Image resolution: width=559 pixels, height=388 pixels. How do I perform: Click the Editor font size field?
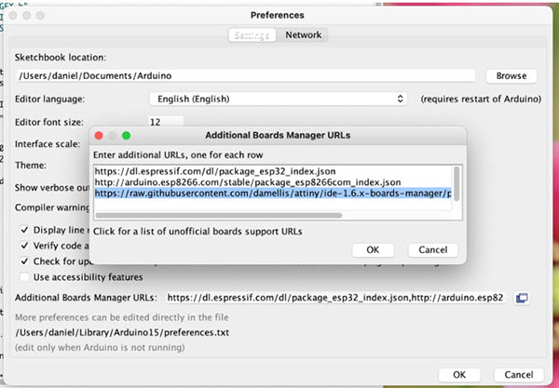coord(165,122)
